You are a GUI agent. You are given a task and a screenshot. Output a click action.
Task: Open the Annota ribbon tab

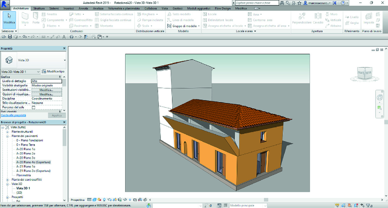83,8
